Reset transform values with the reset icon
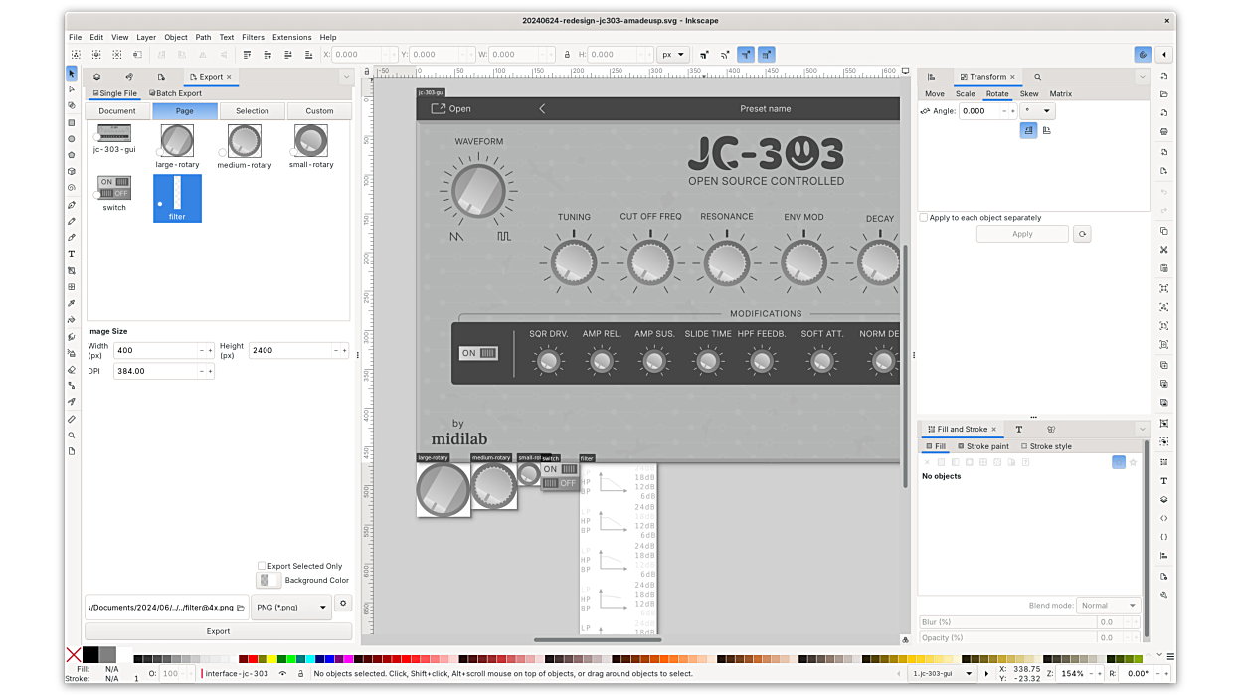The height and width of the screenshot is (698, 1241). [1082, 234]
